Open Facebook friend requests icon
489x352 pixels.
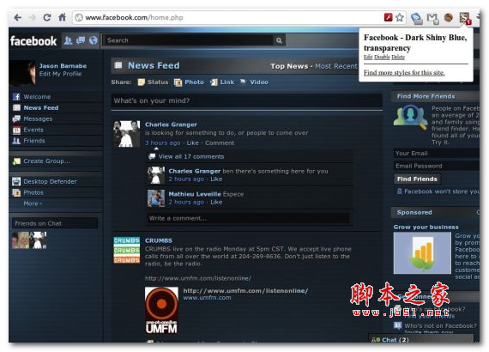coord(68,40)
